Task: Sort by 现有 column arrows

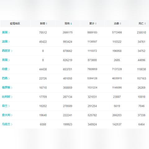Action: pyautogui.click(x=71, y=24)
